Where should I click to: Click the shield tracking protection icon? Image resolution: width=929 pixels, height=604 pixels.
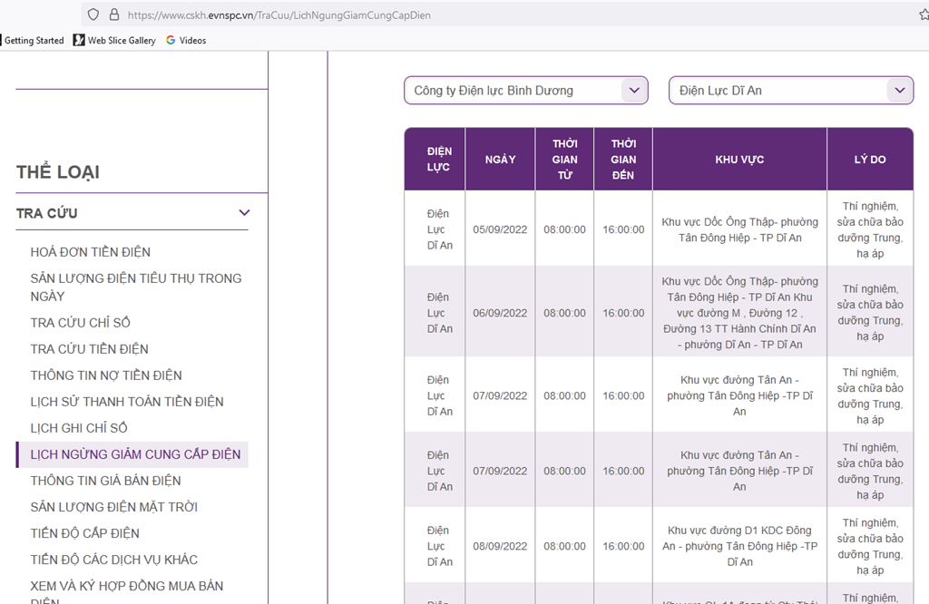pyautogui.click(x=93, y=15)
